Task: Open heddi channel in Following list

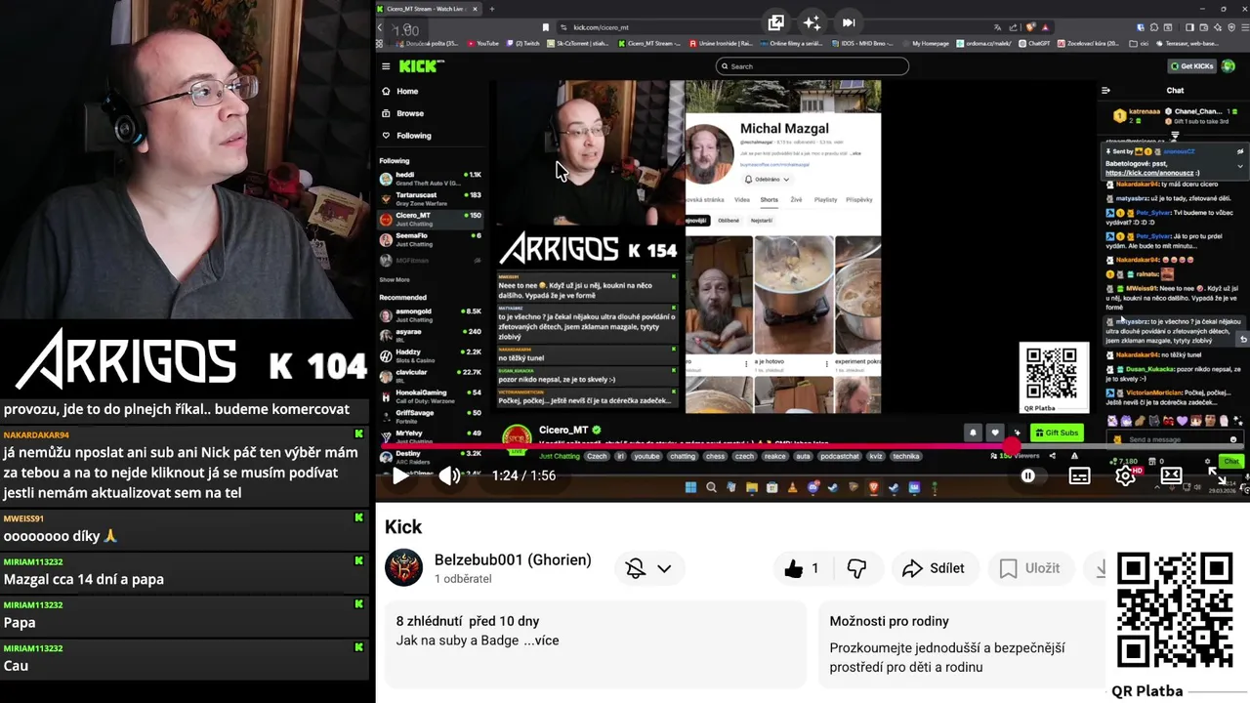Action: (431, 179)
